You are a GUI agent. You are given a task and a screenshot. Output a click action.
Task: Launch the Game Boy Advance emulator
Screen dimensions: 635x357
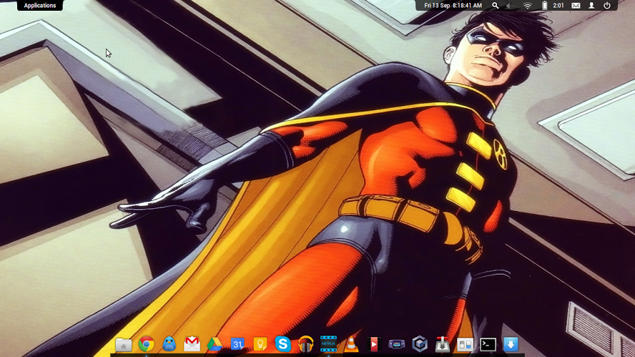396,344
